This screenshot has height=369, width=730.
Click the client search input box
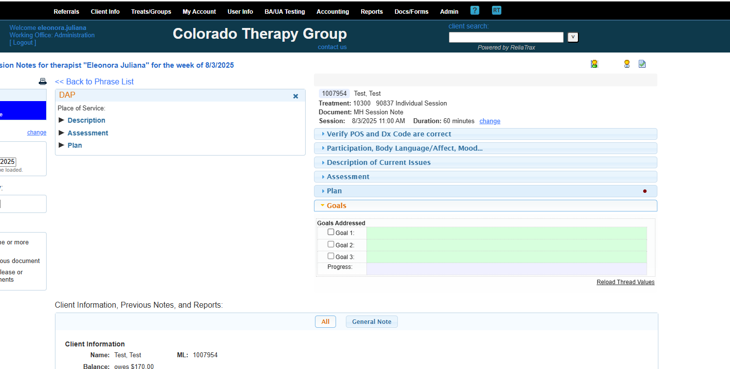[x=506, y=37]
